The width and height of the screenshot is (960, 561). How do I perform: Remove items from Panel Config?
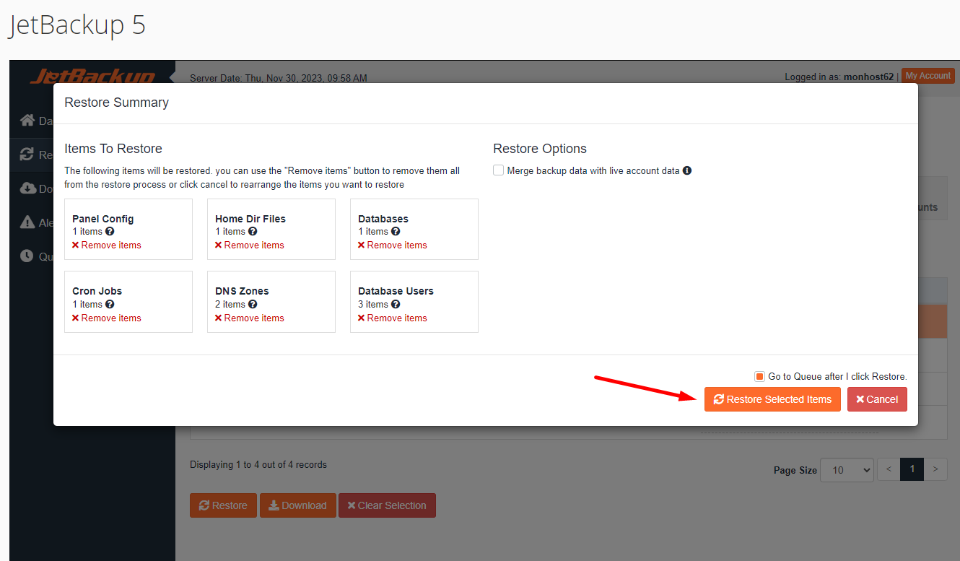(x=107, y=245)
